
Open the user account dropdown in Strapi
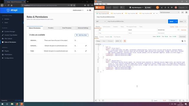tap(78, 10)
